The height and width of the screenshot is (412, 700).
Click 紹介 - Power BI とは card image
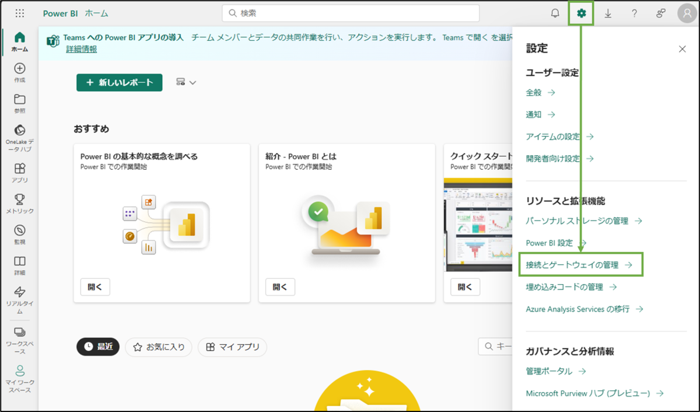(345, 225)
